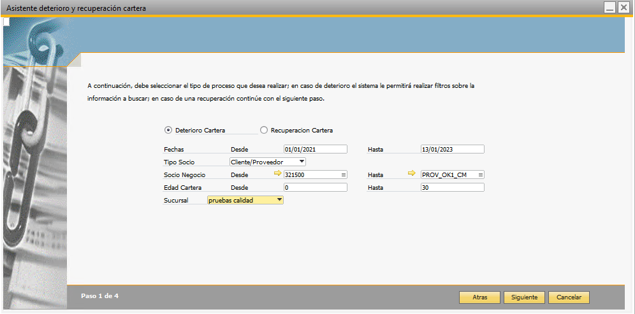The height and width of the screenshot is (314, 635).
Task: Expand the Tipo Socio Cliente/Proveedor dropdown
Action: point(302,162)
